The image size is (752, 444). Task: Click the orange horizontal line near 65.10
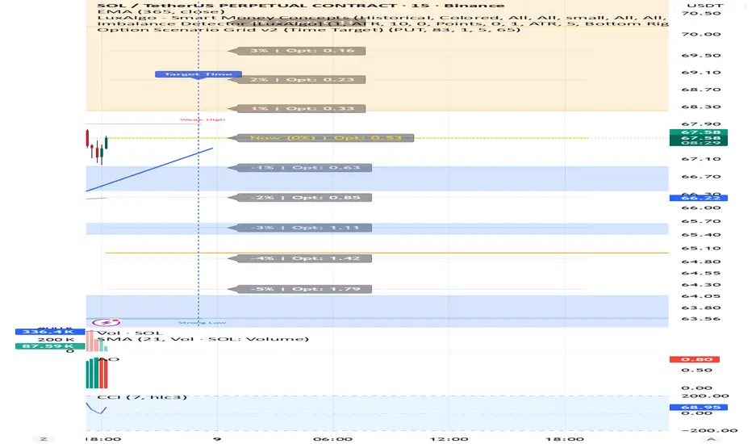click(x=386, y=253)
